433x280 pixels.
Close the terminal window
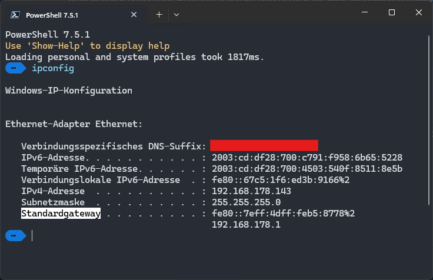coord(419,13)
